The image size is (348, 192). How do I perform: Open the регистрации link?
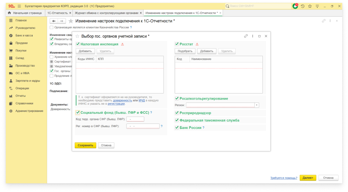point(116,104)
